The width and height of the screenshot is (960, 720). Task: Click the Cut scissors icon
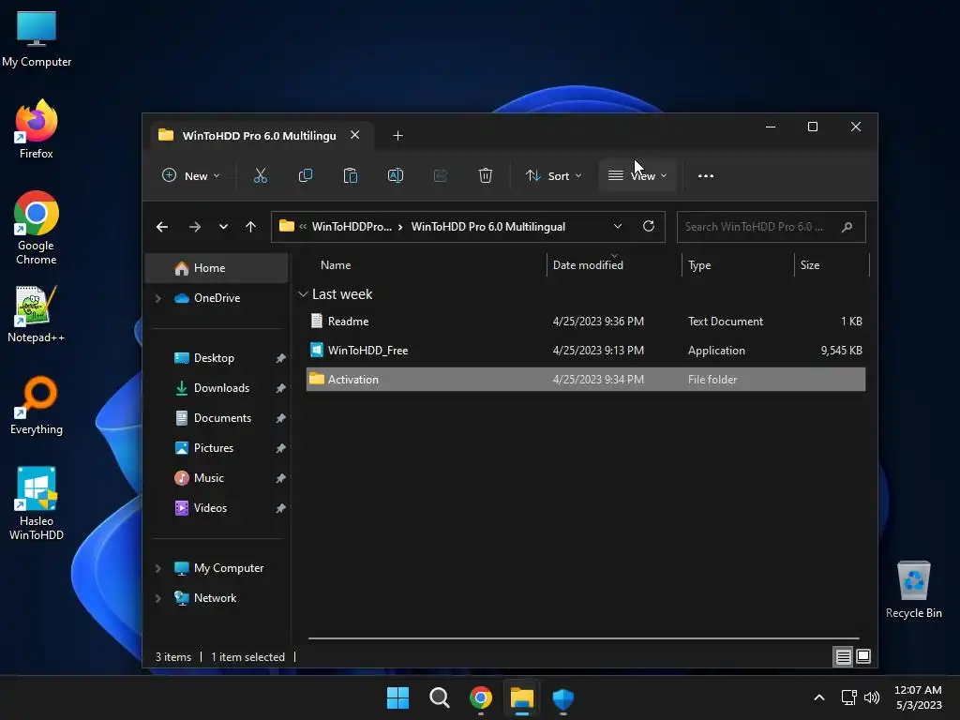(261, 175)
